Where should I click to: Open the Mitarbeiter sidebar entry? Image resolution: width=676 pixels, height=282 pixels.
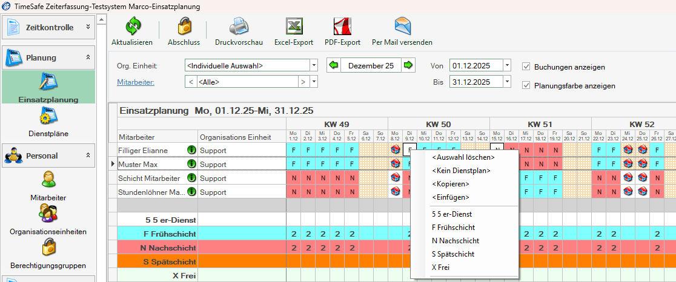tap(48, 186)
